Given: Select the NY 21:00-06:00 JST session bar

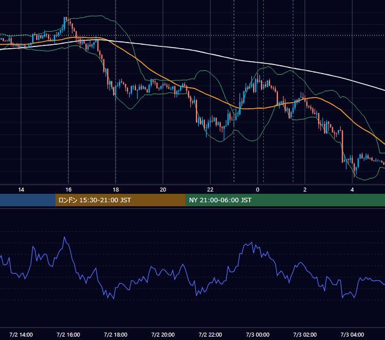Looking at the screenshot, I should [285, 200].
